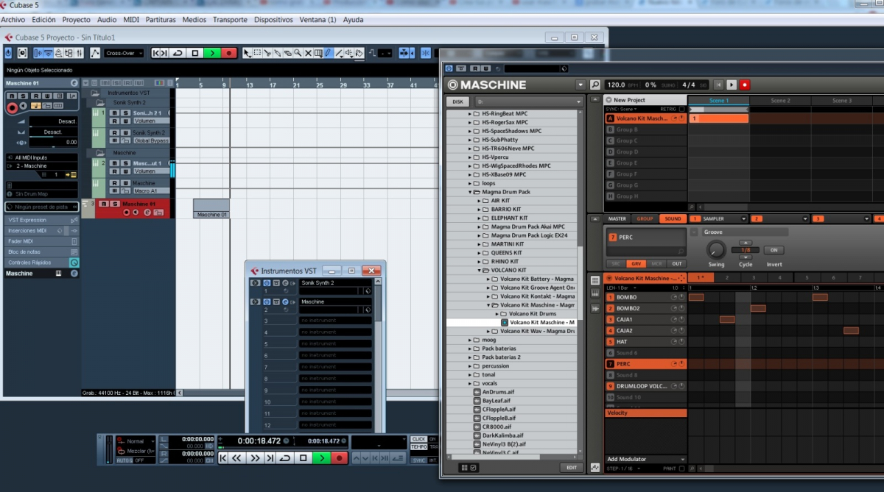Adjust the Swing knob in Groove
Screen dimensions: 884x492
716,250
